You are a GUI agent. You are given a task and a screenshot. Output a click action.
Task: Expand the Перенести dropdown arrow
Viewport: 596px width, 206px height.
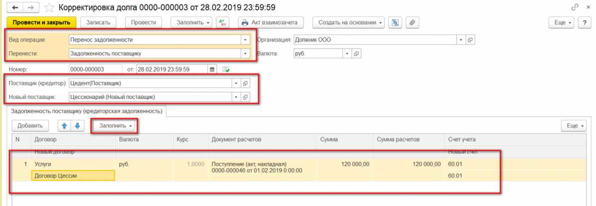(x=244, y=53)
